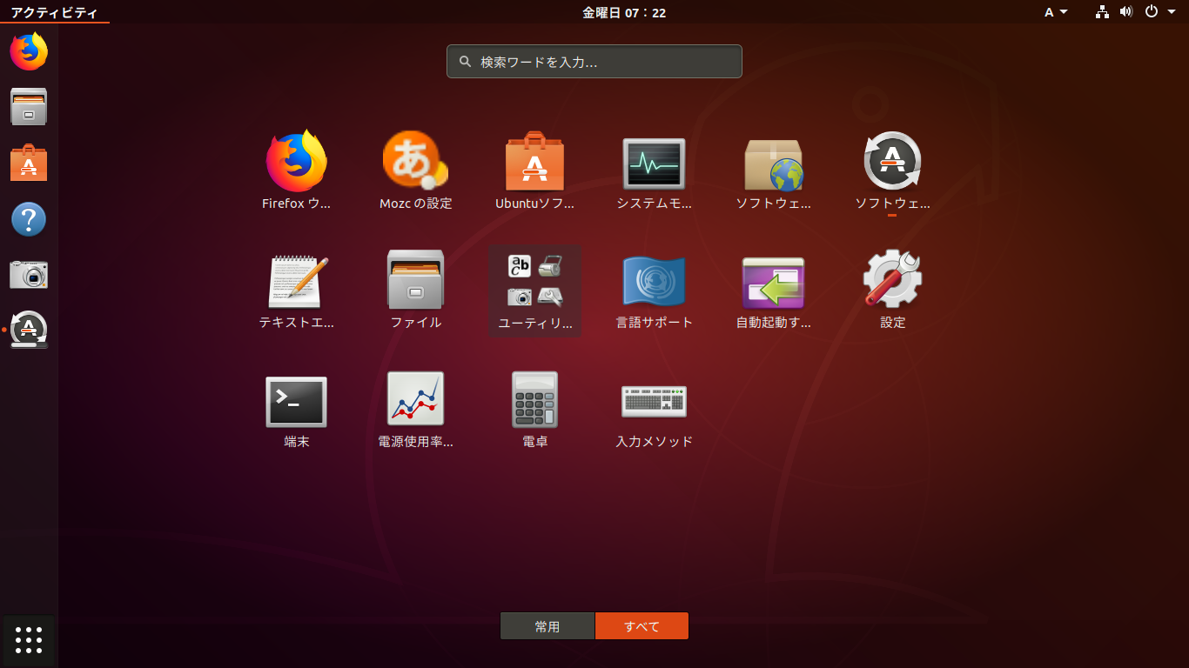Launch Software Updater from the dock
The image size is (1189, 668).
(28, 329)
